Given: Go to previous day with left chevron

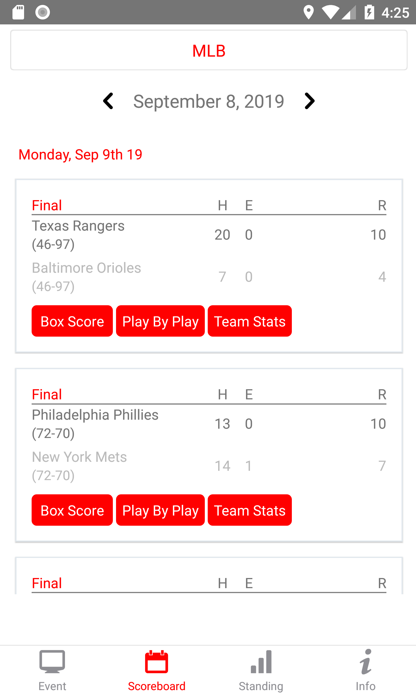Looking at the screenshot, I should tap(108, 101).
